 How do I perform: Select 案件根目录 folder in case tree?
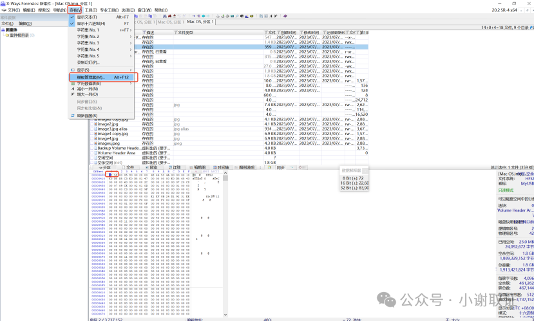[x=19, y=35]
